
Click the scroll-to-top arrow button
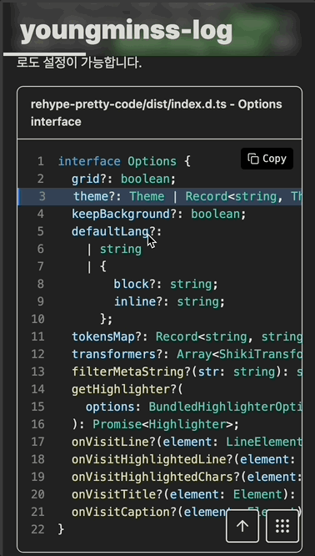click(x=242, y=526)
